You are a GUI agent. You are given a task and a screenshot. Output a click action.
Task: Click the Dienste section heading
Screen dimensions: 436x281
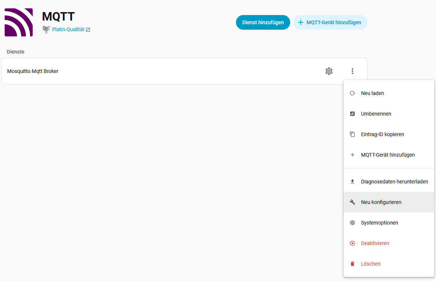[x=15, y=52]
